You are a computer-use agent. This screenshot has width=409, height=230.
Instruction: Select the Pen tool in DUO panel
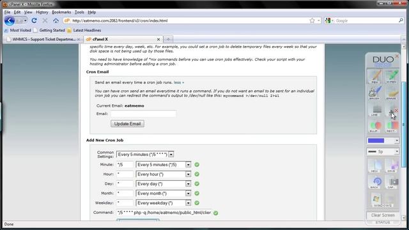(x=375, y=77)
